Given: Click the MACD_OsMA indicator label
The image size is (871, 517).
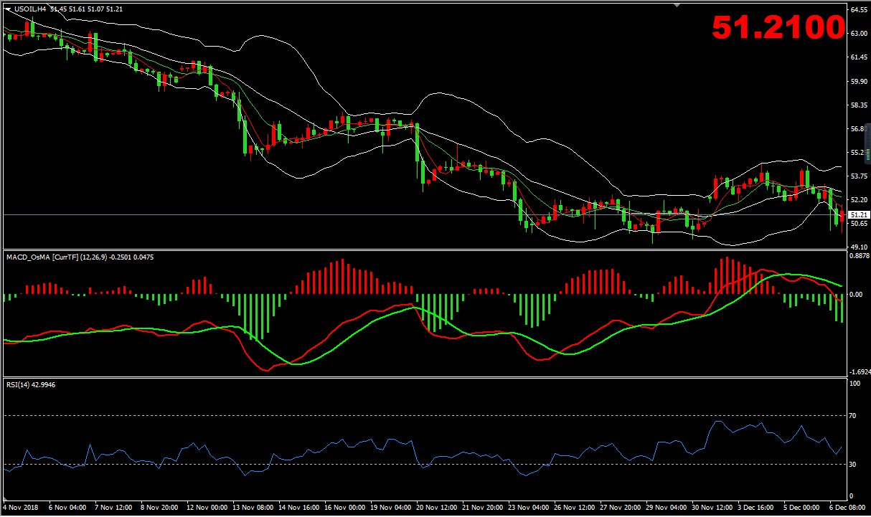Looking at the screenshot, I should [x=43, y=255].
